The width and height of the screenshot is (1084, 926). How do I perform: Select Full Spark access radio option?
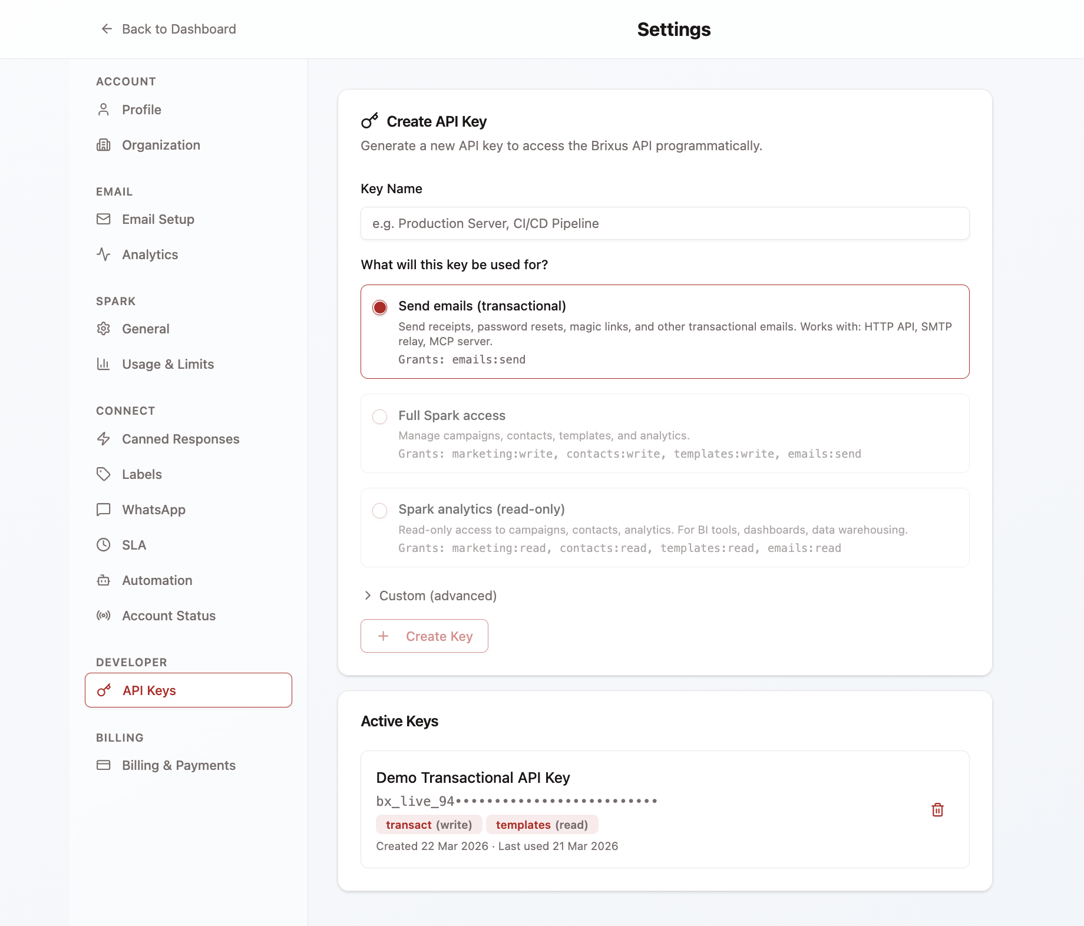click(380, 416)
